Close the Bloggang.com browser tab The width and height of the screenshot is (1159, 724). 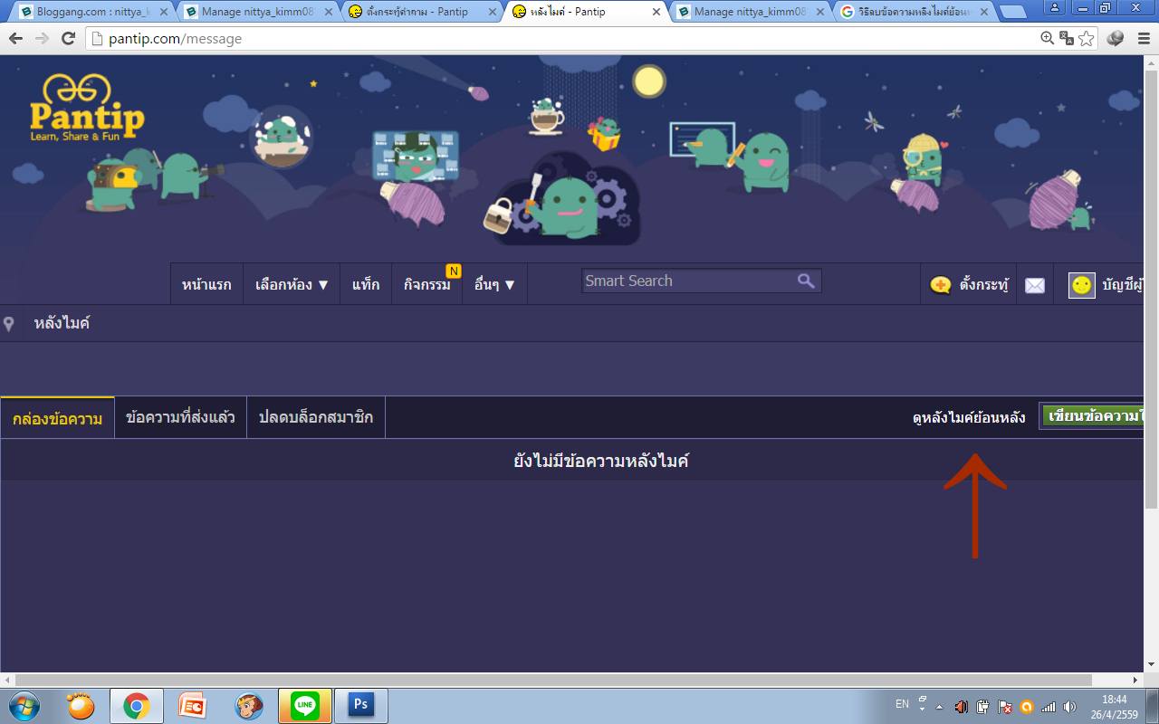(163, 12)
